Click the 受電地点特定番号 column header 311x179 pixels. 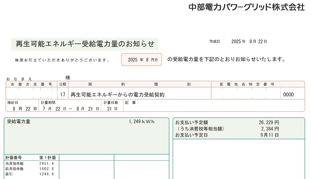click(x=247, y=84)
